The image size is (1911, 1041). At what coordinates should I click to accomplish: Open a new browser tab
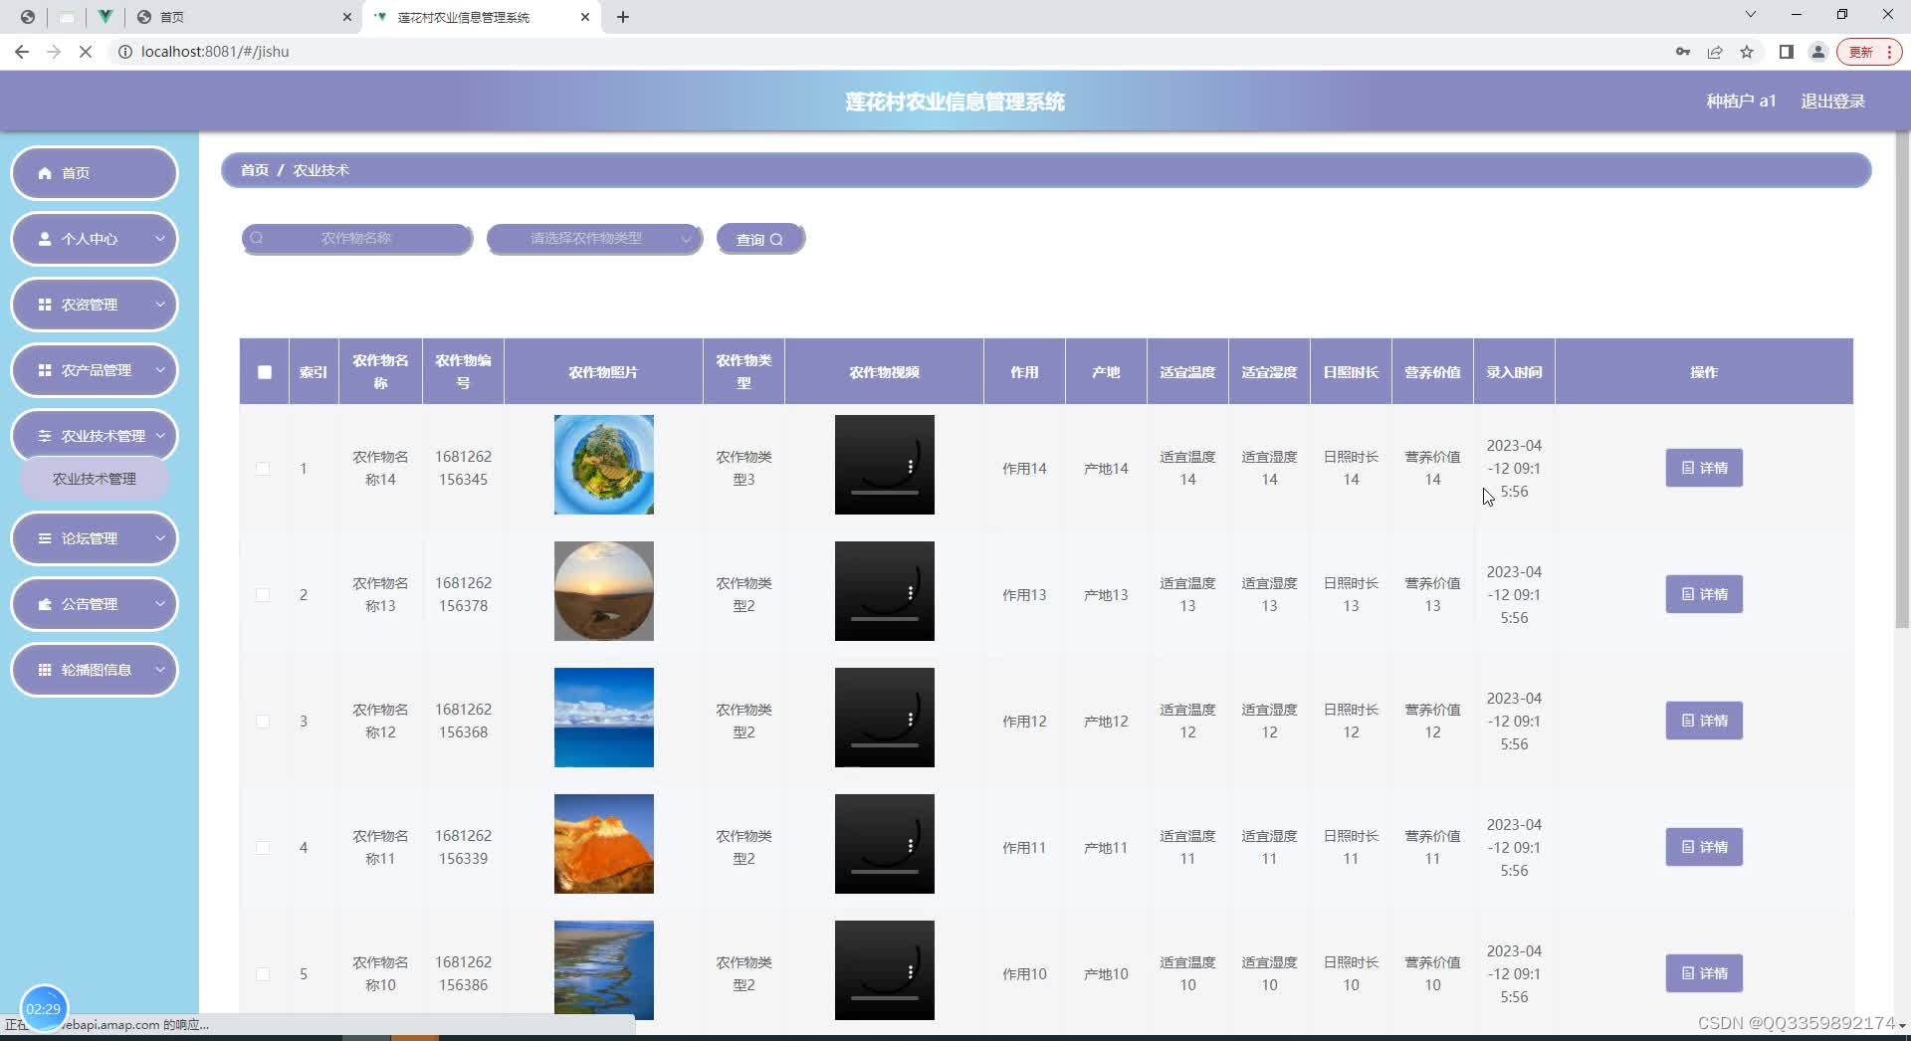pyautogui.click(x=623, y=17)
